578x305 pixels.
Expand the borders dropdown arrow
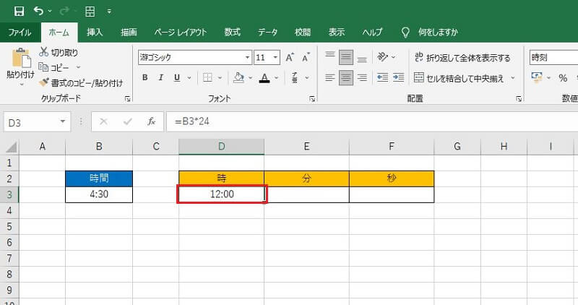coord(220,77)
